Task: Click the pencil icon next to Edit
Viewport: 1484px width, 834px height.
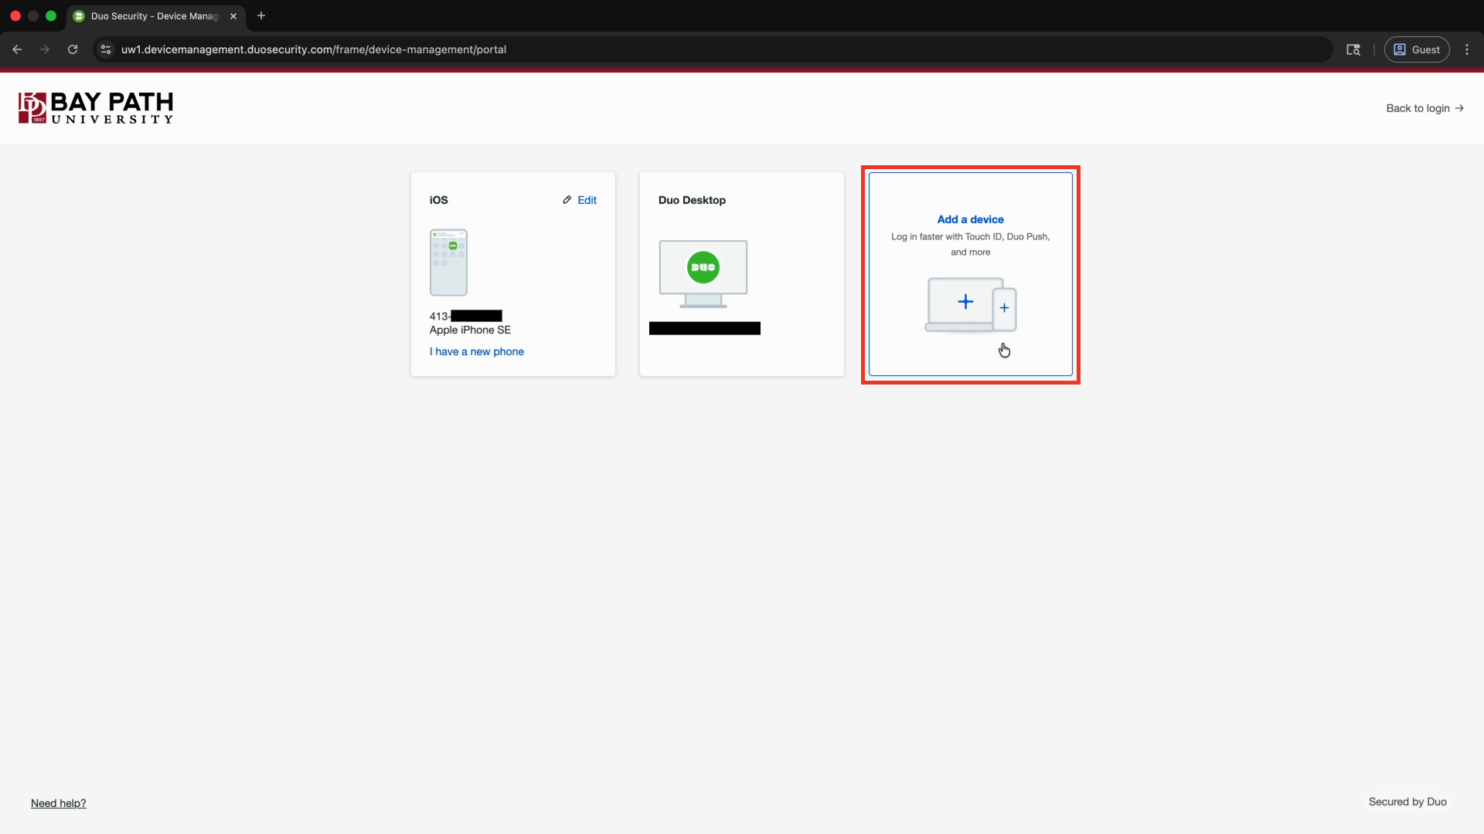Action: coord(567,200)
